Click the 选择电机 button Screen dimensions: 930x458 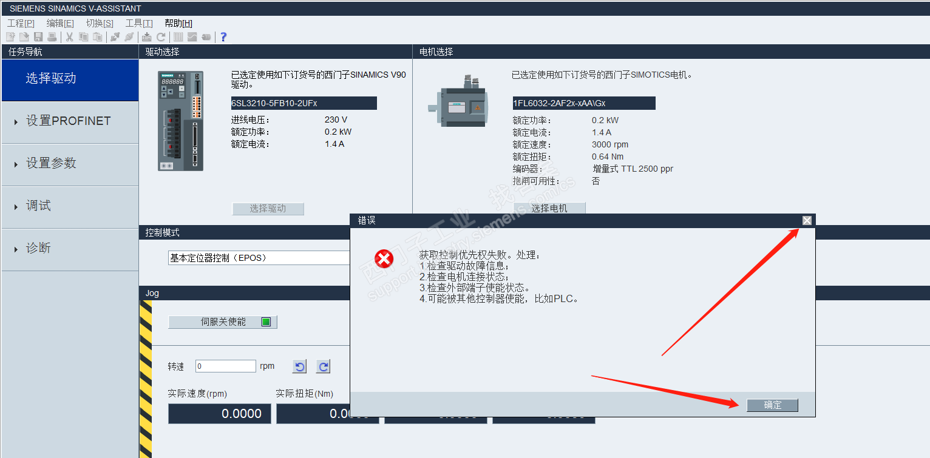[549, 209]
